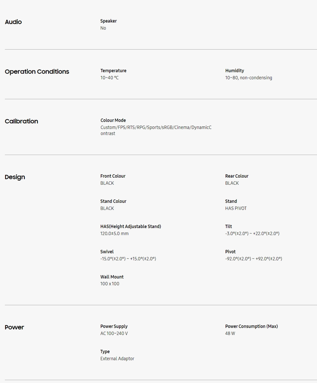Select the Calibration section heading
This screenshot has height=383, width=317.
click(22, 121)
